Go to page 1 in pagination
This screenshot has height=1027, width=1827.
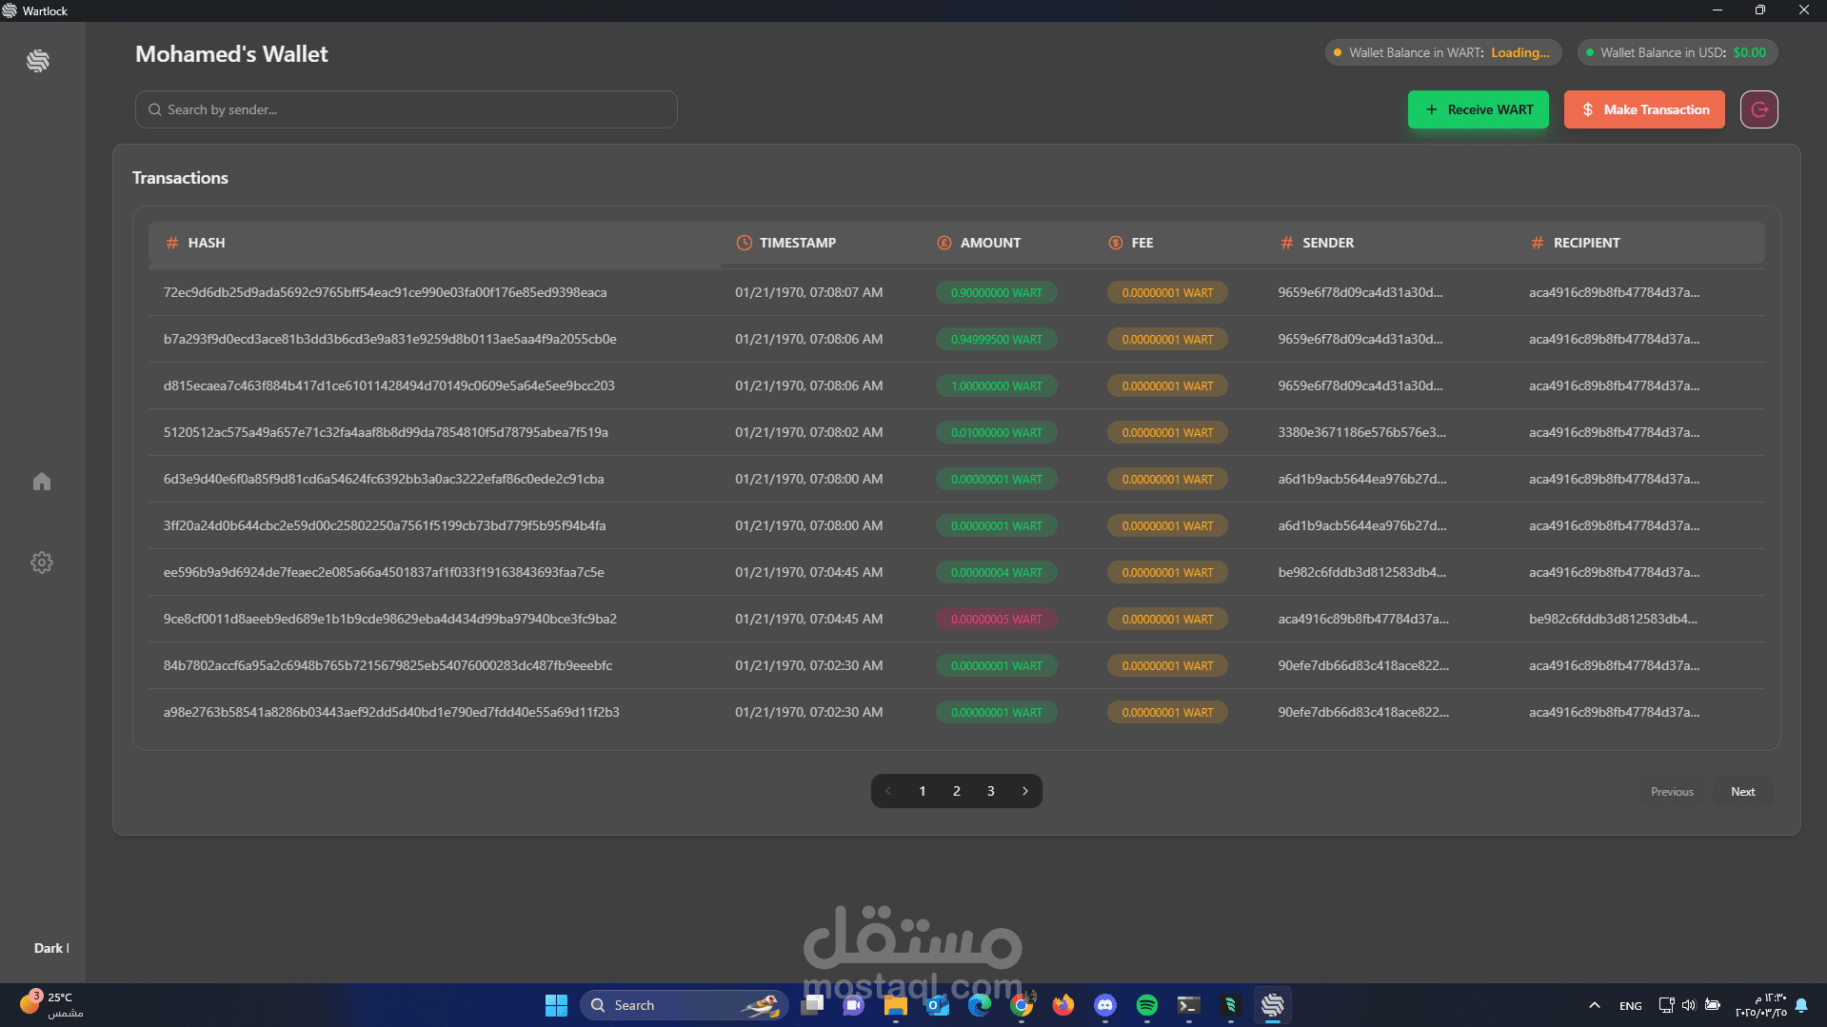click(x=923, y=791)
